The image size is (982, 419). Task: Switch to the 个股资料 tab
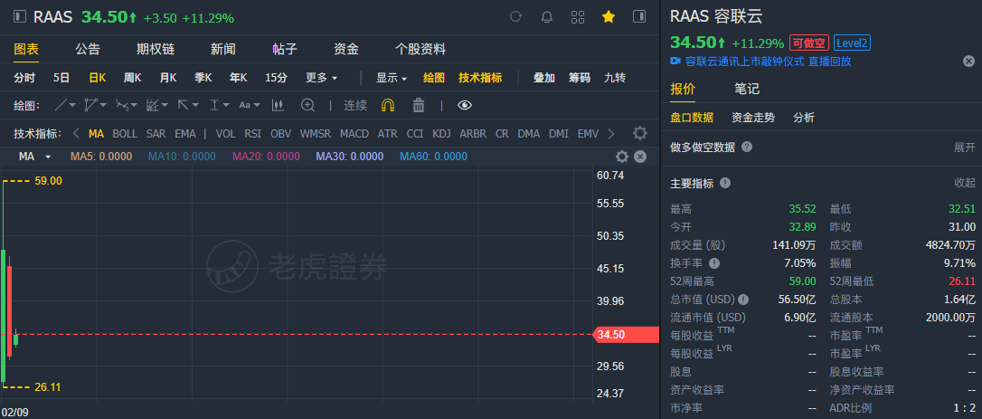click(x=420, y=49)
